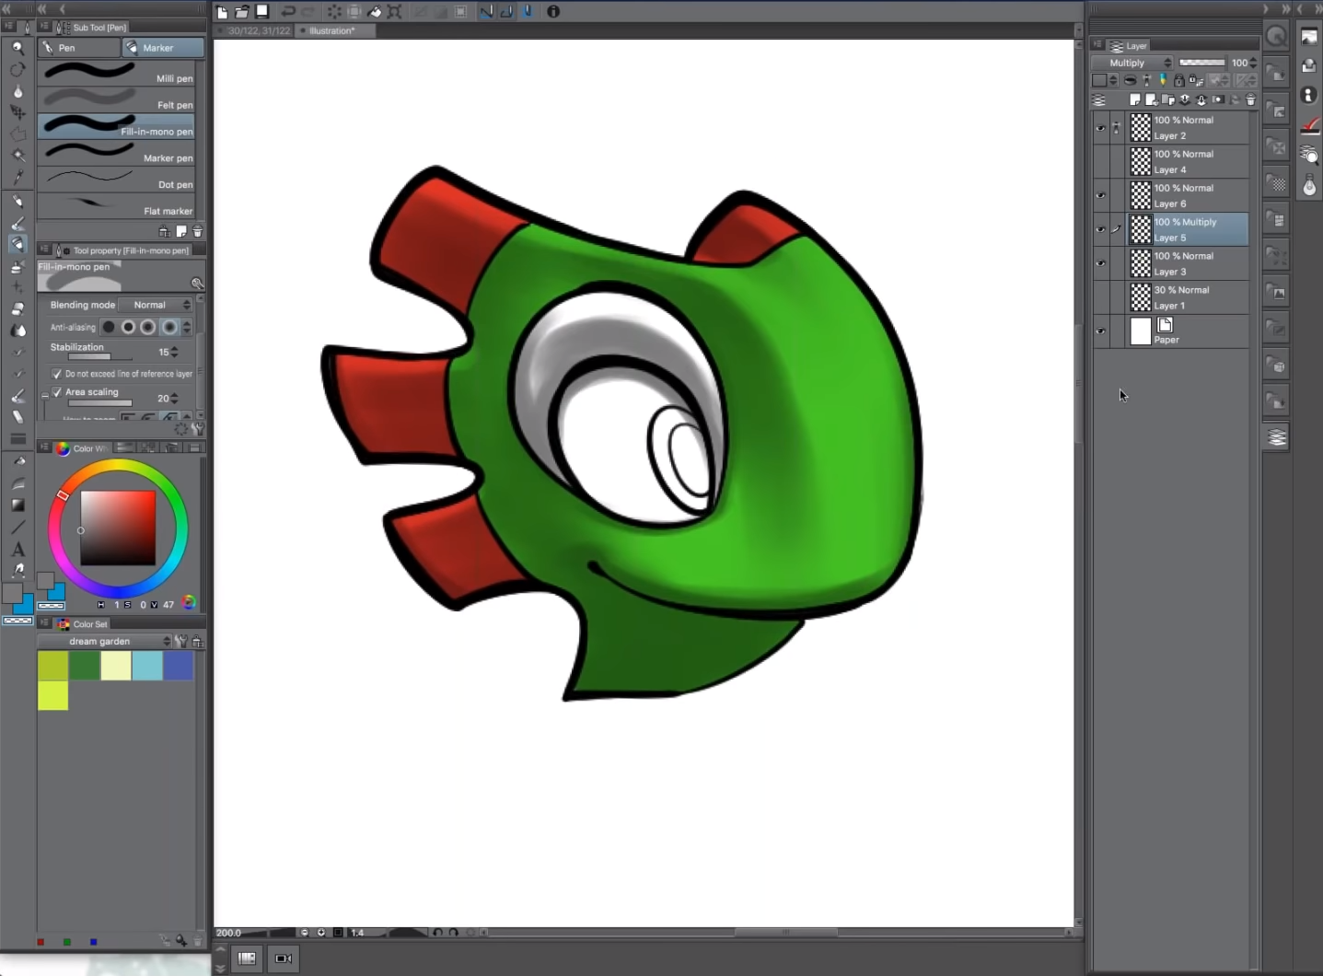The width and height of the screenshot is (1323, 976).
Task: Select the Eyedropper tool
Action: [x=17, y=178]
